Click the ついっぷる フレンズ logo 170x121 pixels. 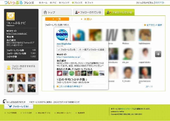[x=19, y=3]
